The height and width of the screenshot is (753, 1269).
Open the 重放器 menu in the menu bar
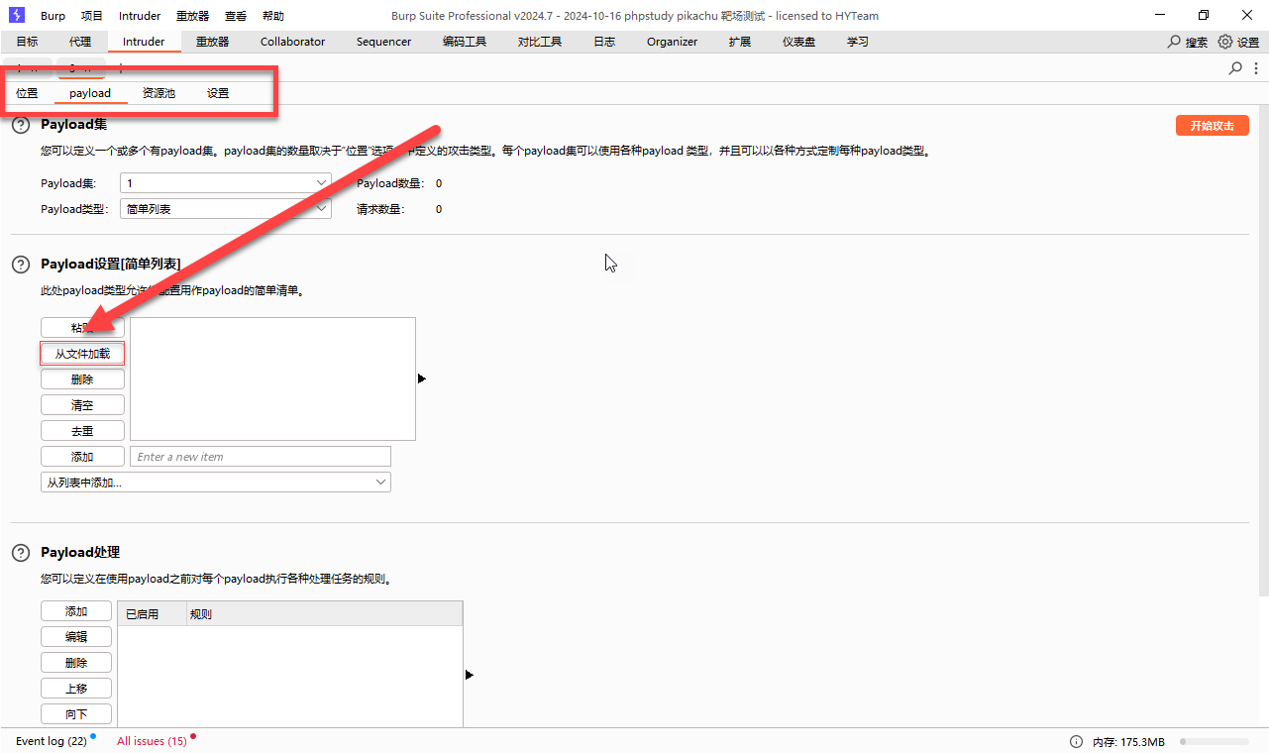point(192,16)
